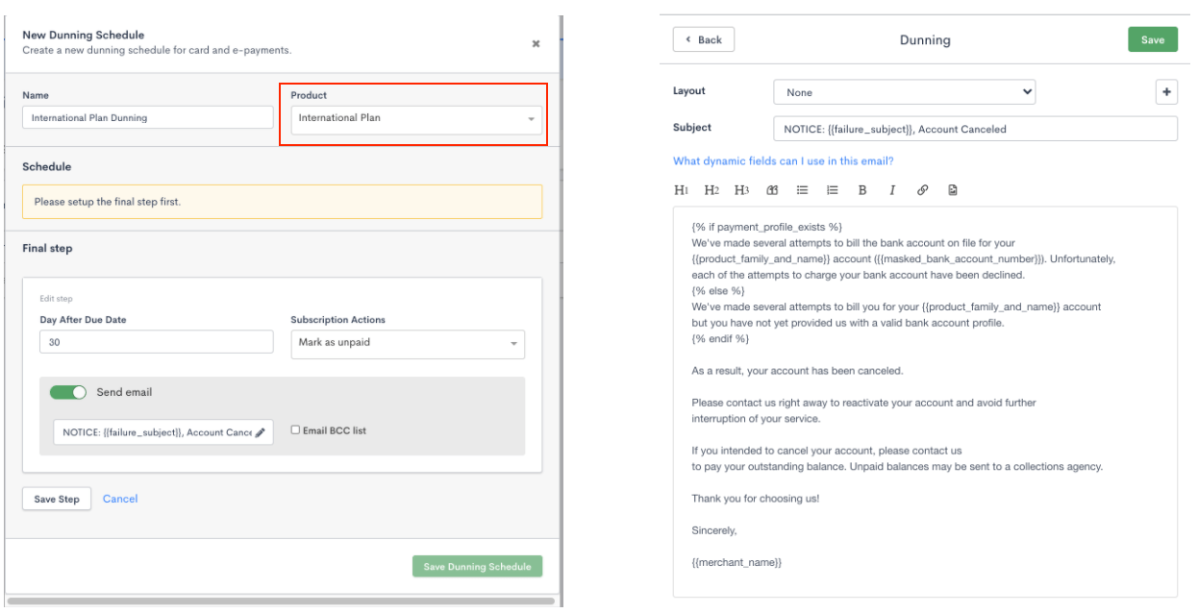The image size is (1198, 613).
Task: Open the Subscription Actions dropdown
Action: [408, 343]
